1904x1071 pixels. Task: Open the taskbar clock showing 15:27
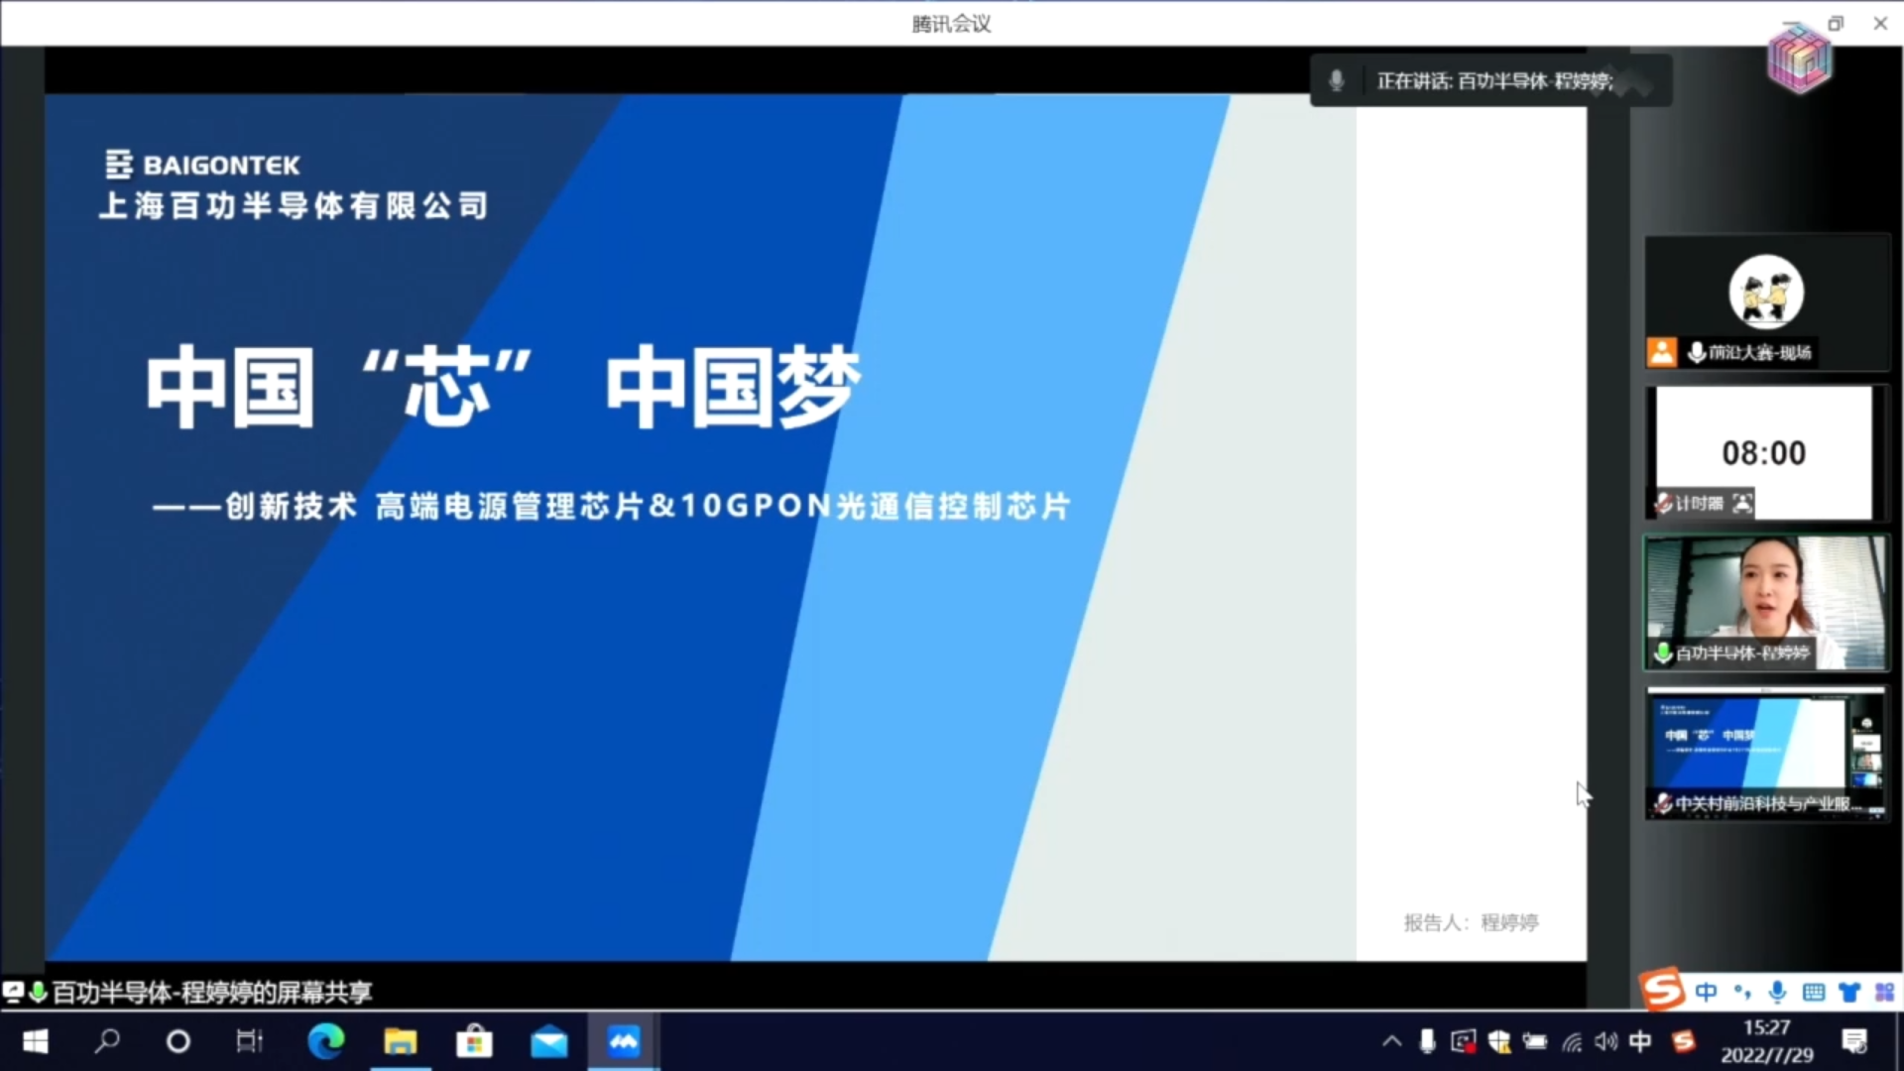click(1767, 1041)
